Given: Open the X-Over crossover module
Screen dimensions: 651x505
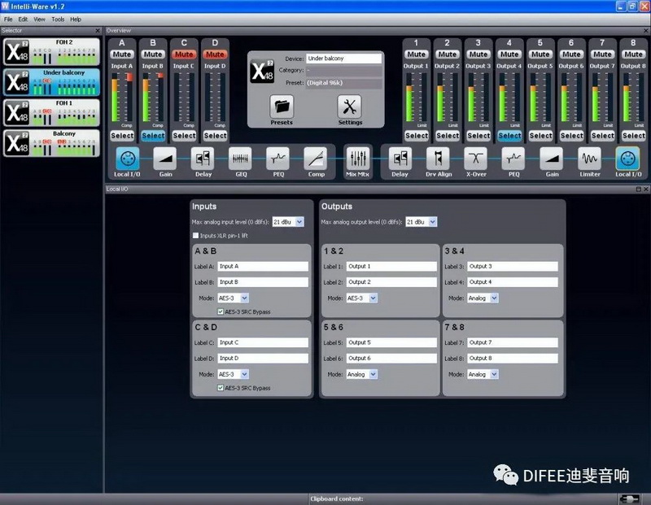Looking at the screenshot, I should point(476,159).
